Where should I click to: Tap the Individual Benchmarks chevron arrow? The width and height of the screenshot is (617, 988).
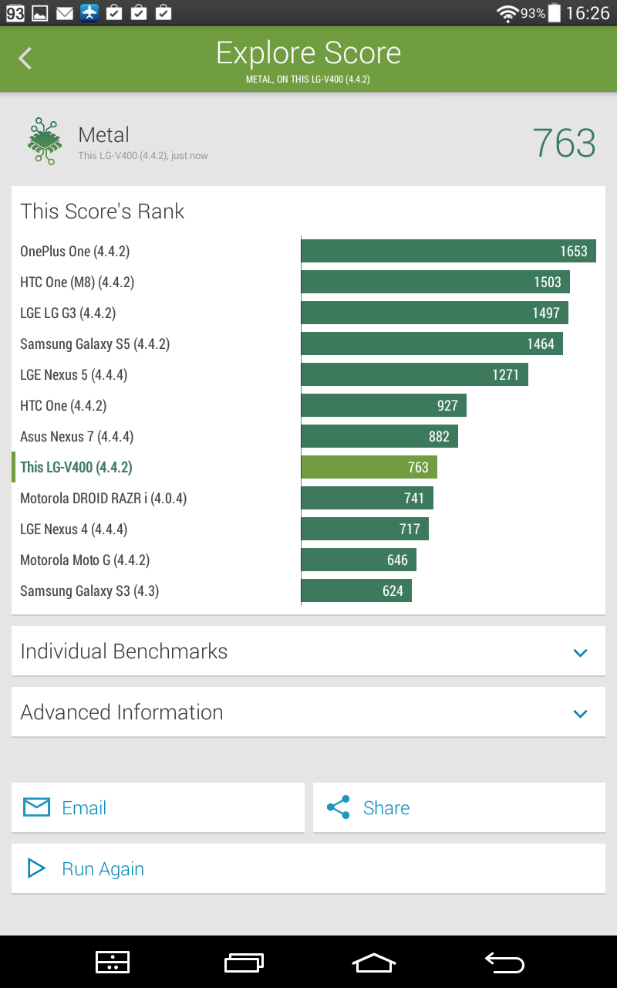(x=581, y=653)
